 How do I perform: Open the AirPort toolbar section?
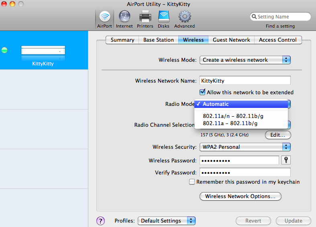click(104, 19)
